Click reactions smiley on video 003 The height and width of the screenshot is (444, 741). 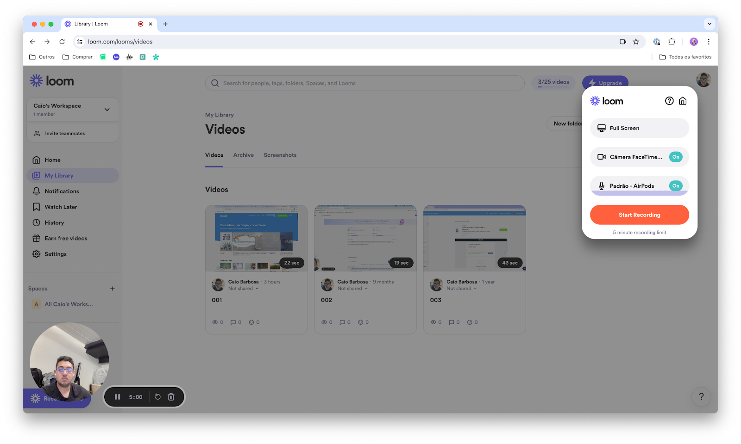click(470, 322)
